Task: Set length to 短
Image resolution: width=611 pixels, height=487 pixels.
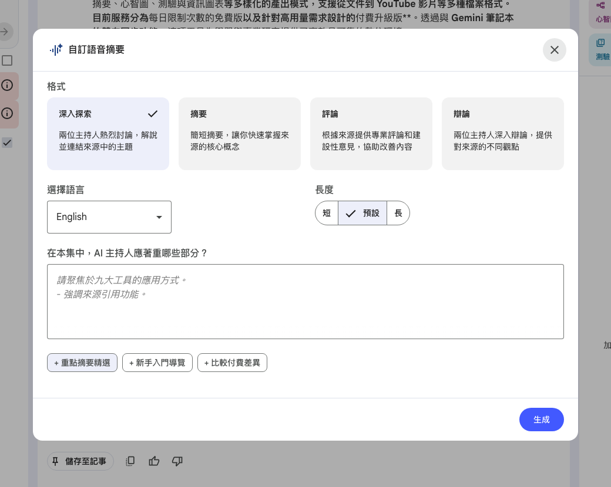Action: pos(327,213)
